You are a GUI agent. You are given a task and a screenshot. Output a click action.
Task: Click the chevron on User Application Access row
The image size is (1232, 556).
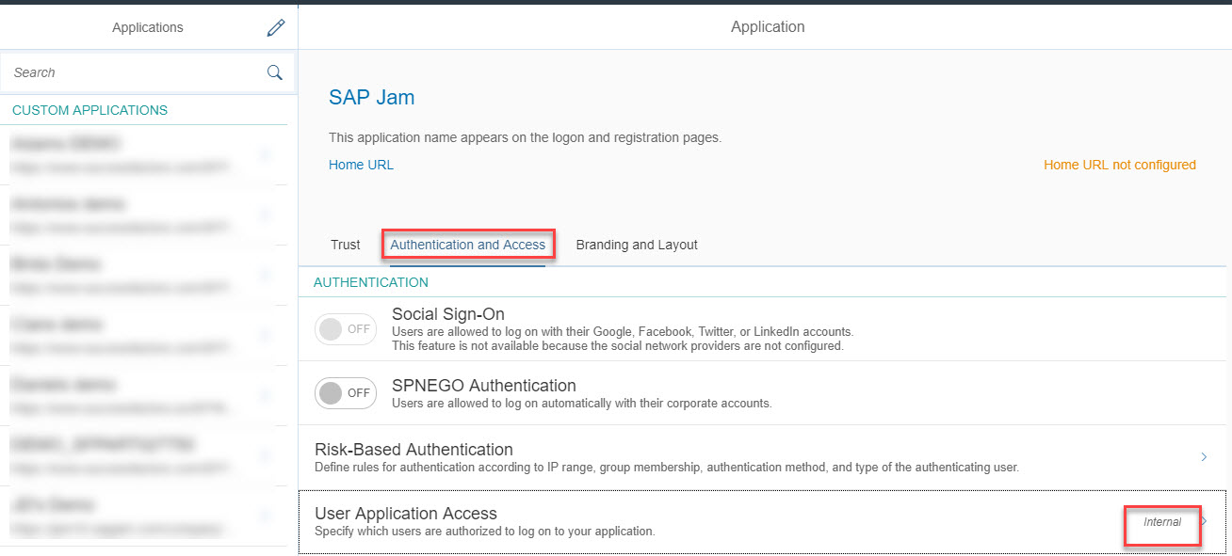(x=1205, y=521)
